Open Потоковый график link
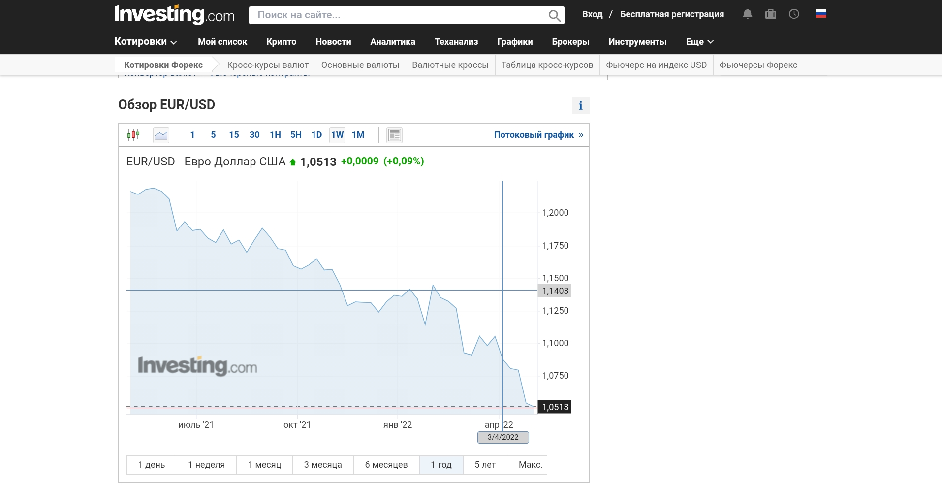The image size is (942, 486). [538, 135]
